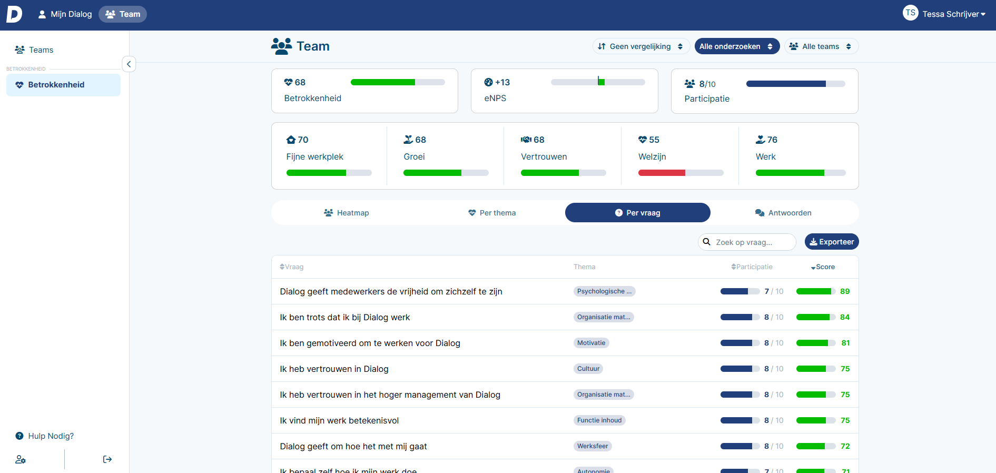Click the Dialog D logo
This screenshot has height=473, width=996.
[14, 14]
